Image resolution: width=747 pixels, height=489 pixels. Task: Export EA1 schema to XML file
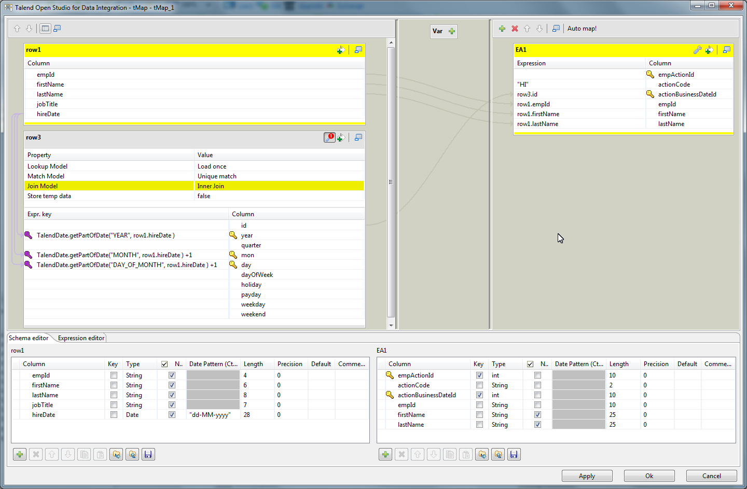[498, 454]
